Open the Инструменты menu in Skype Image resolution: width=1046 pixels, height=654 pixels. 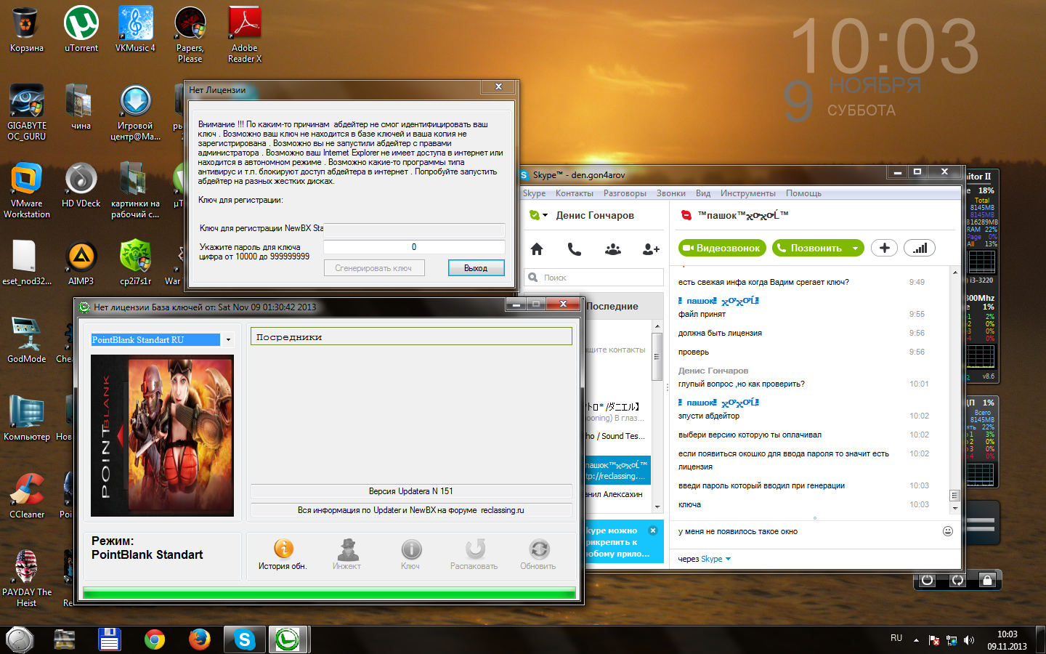748,193
